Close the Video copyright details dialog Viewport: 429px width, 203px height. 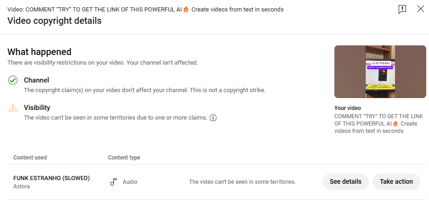pyautogui.click(x=421, y=9)
